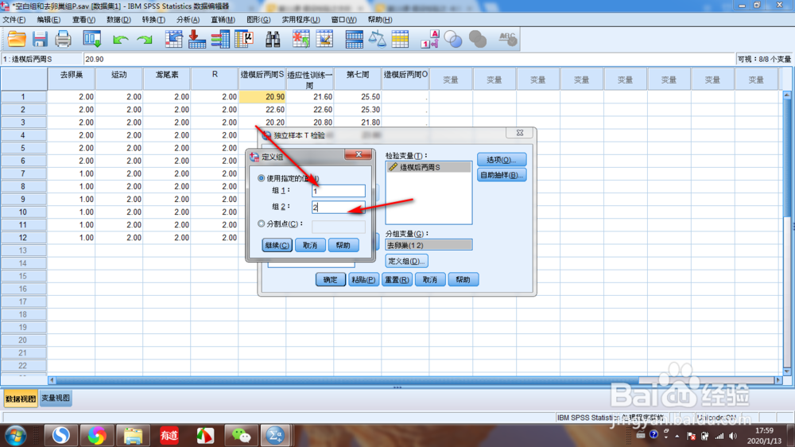Viewport: 795px width, 447px height.
Task: Click the Group 1 value field
Action: tap(338, 191)
